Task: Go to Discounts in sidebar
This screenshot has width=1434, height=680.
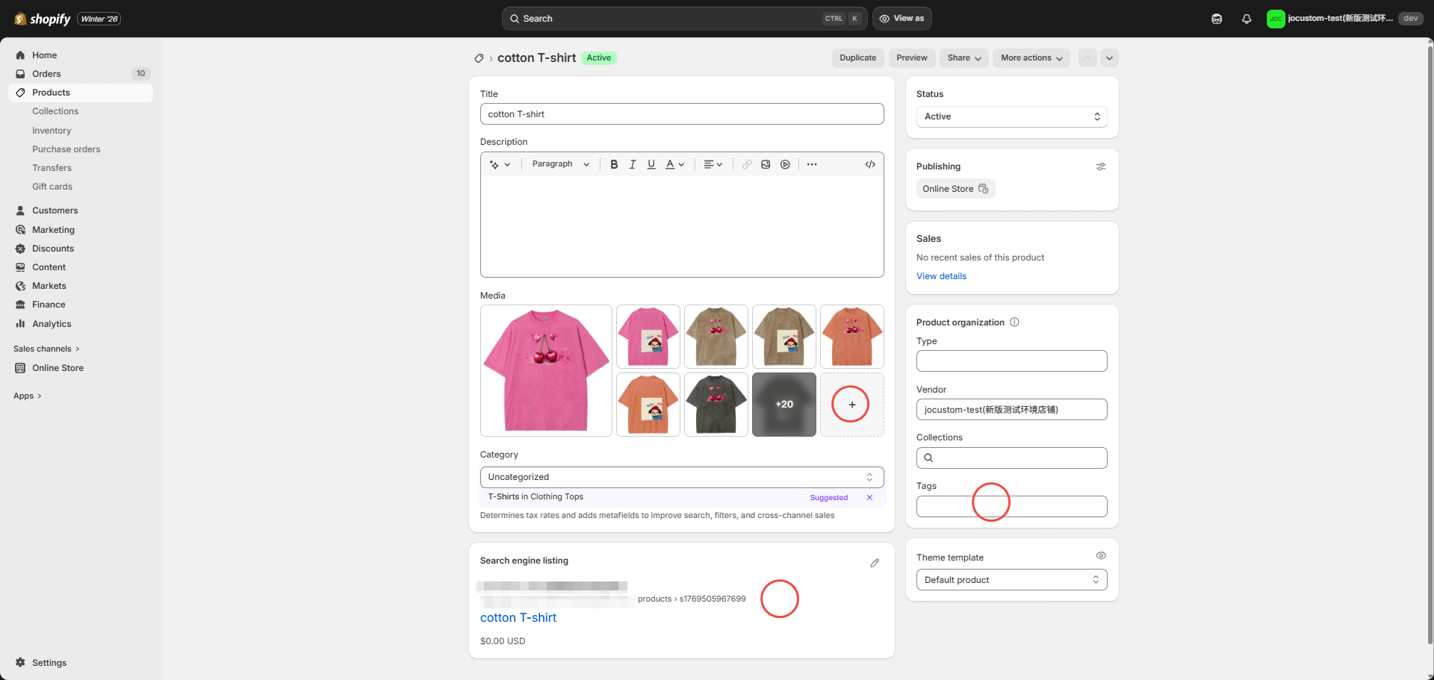Action: [x=53, y=249]
